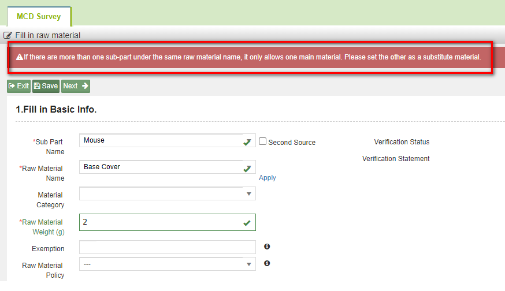505x291 pixels.
Task: Open the Material Category dropdown
Action: click(168, 194)
